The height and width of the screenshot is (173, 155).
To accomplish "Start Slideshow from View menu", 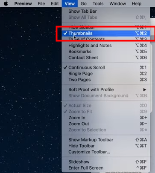I will click(106, 162).
